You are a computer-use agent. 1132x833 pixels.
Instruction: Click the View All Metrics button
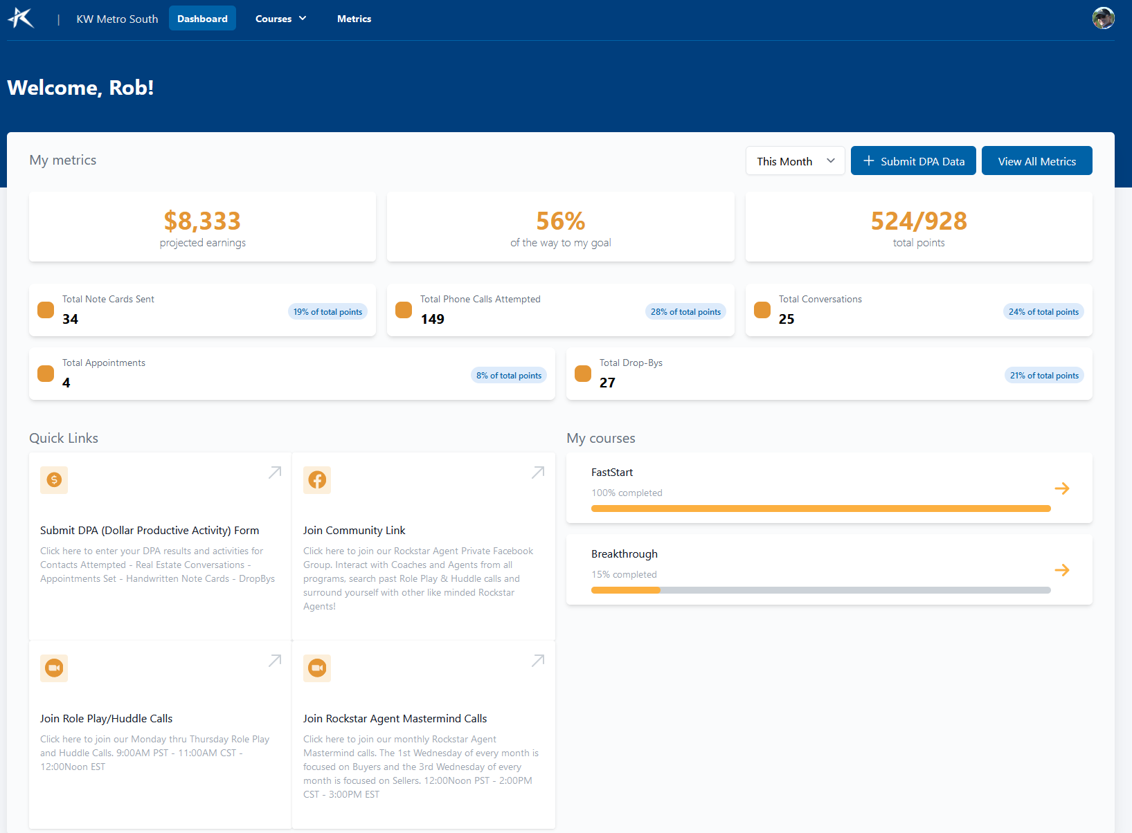tap(1036, 161)
